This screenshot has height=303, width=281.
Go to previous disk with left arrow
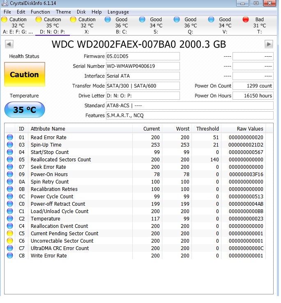(x=9, y=44)
